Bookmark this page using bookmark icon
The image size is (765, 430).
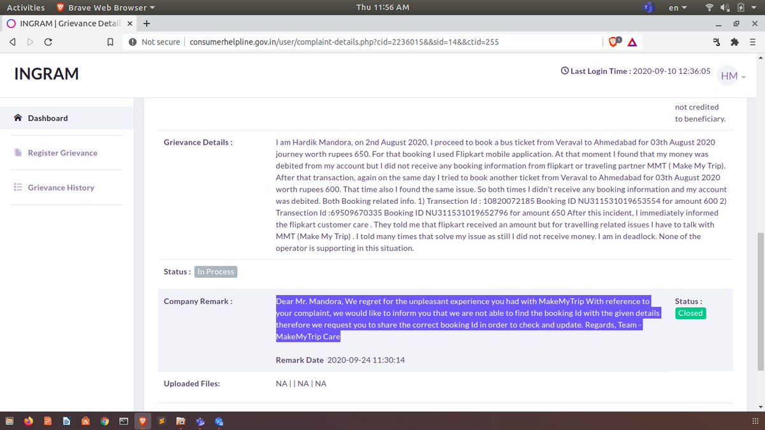pyautogui.click(x=110, y=42)
